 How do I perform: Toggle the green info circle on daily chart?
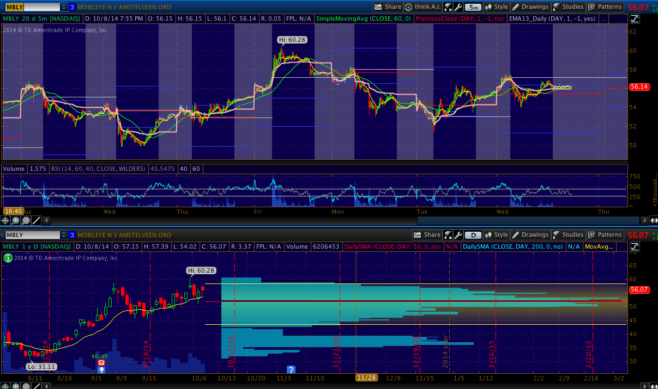click(x=8, y=258)
